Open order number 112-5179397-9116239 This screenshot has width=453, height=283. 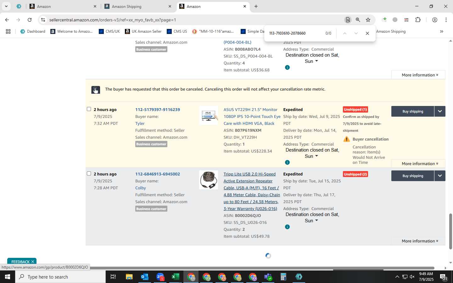point(158,109)
